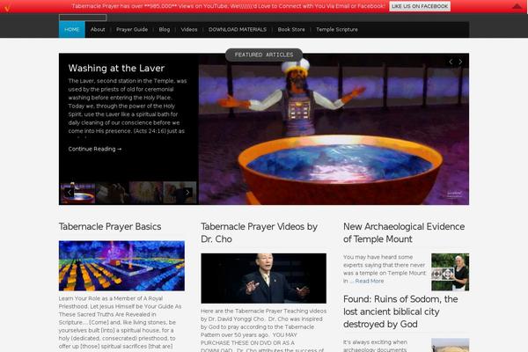The image size is (528, 352).
Task: Open the About menu item
Action: pyautogui.click(x=98, y=30)
